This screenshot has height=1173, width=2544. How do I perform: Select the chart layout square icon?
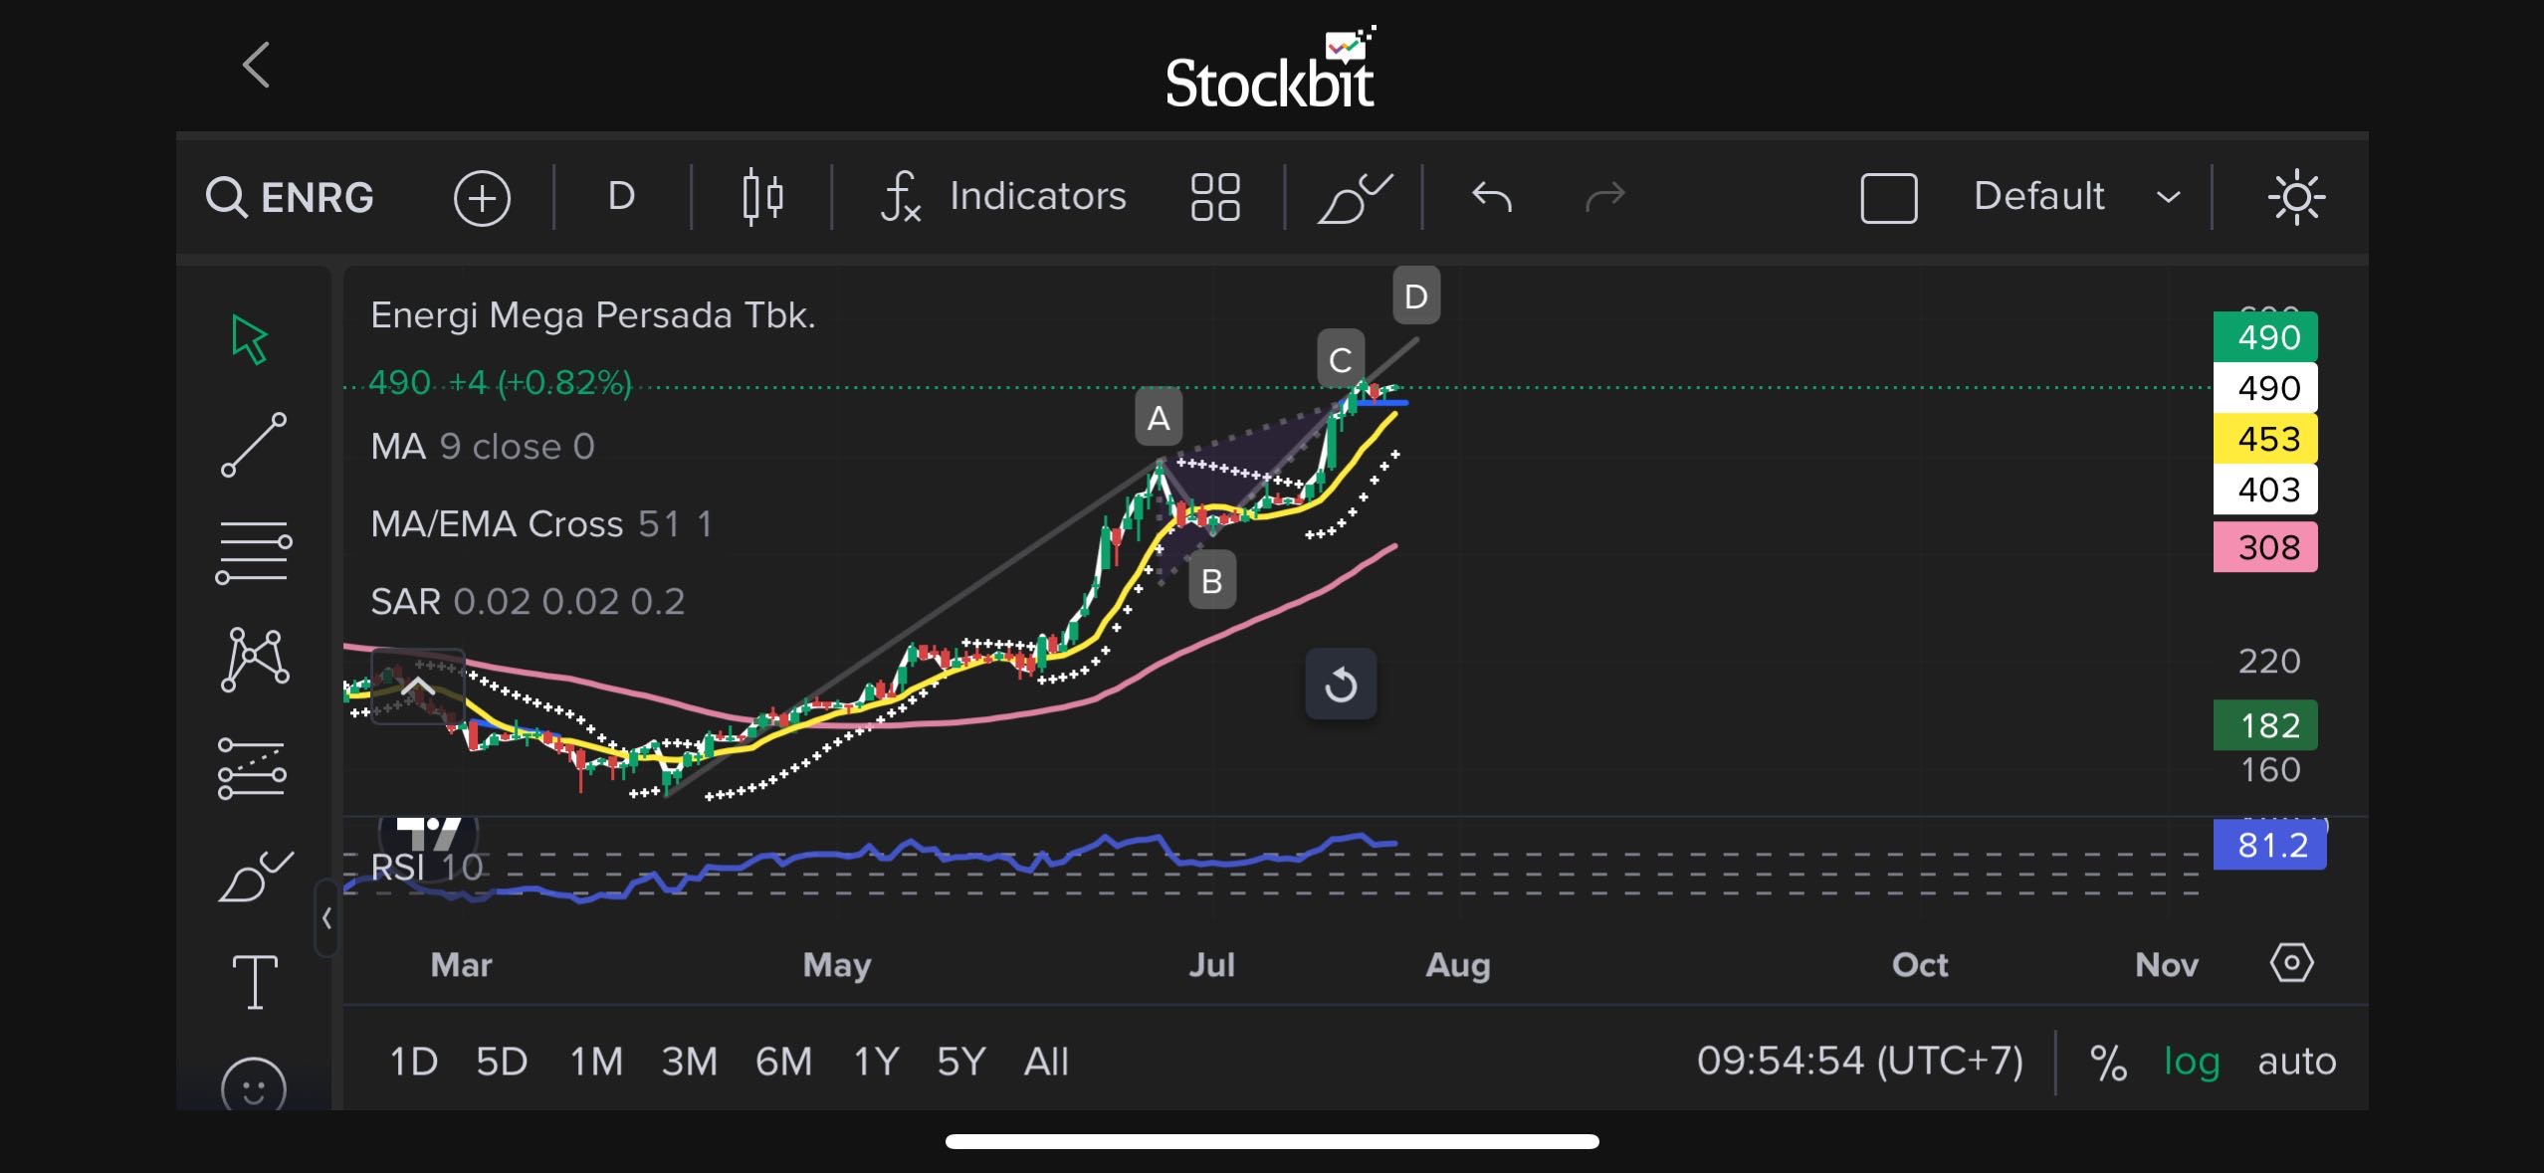1888,198
